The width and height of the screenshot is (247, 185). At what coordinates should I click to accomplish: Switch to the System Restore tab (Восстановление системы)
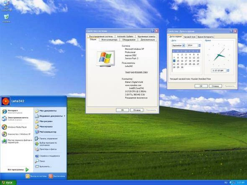pyautogui.click(x=101, y=36)
